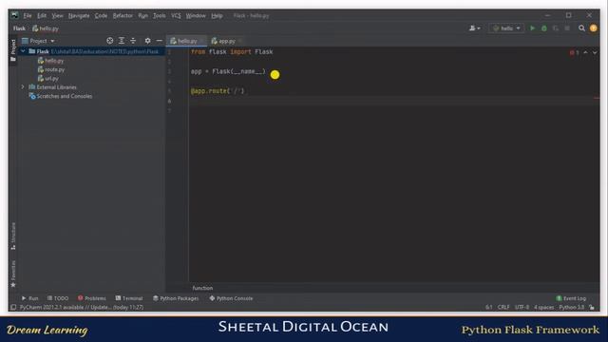Open the Terminal tool window
Image resolution: width=608 pixels, height=342 pixels.
pyautogui.click(x=129, y=298)
